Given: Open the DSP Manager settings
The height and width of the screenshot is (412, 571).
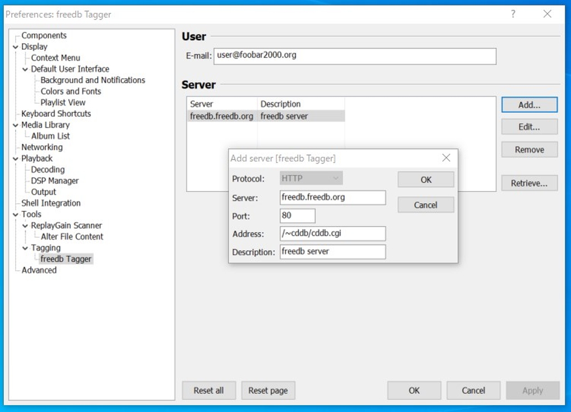Looking at the screenshot, I should click(53, 180).
